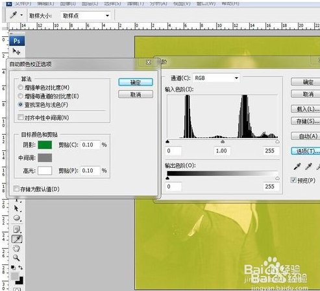The height and width of the screenshot is (291, 320).
Task: Click the output levels 255 field
Action: click(x=271, y=187)
